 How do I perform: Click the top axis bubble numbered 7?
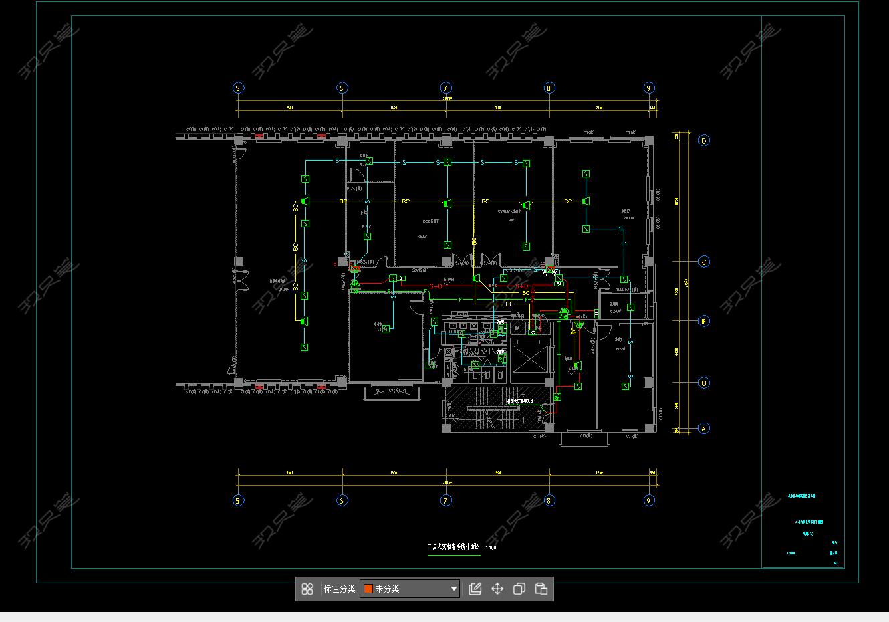[x=446, y=88]
